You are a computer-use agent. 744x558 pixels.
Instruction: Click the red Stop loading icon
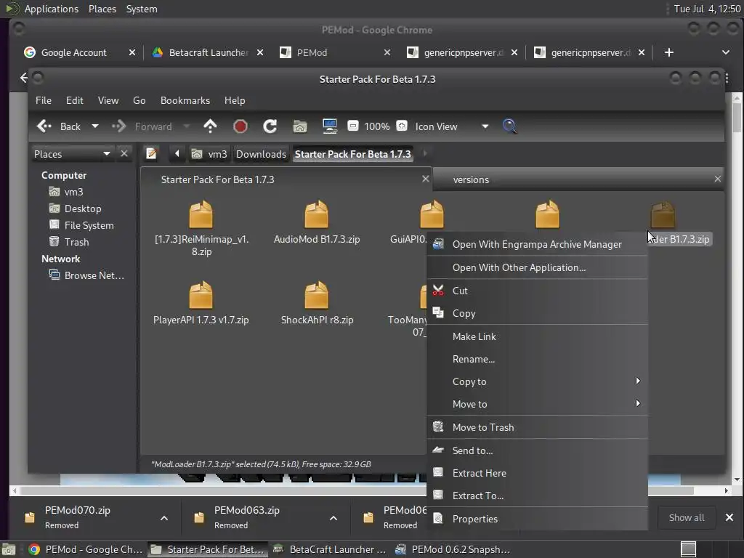point(240,126)
